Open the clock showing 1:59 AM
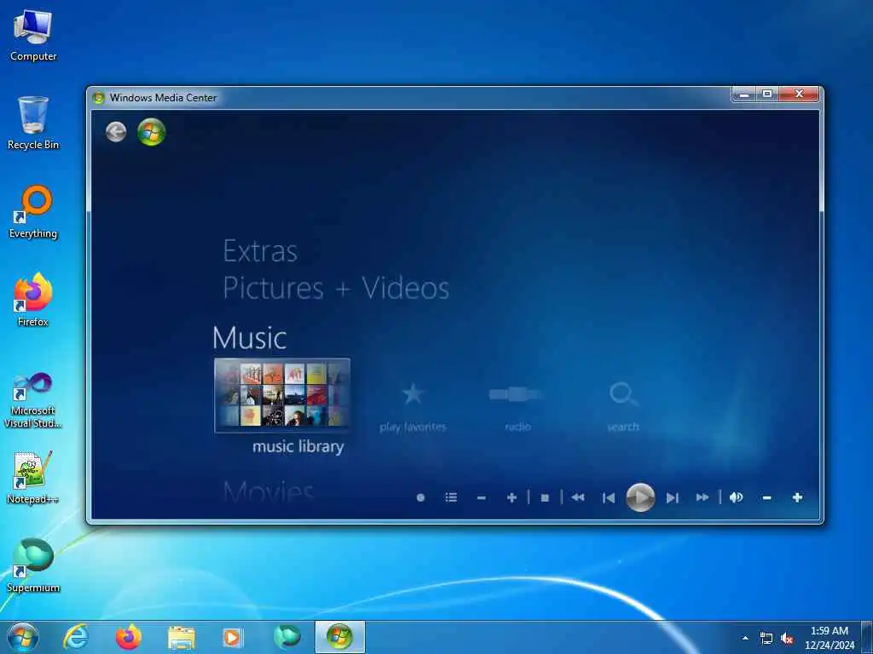The height and width of the screenshot is (654, 873). (829, 638)
